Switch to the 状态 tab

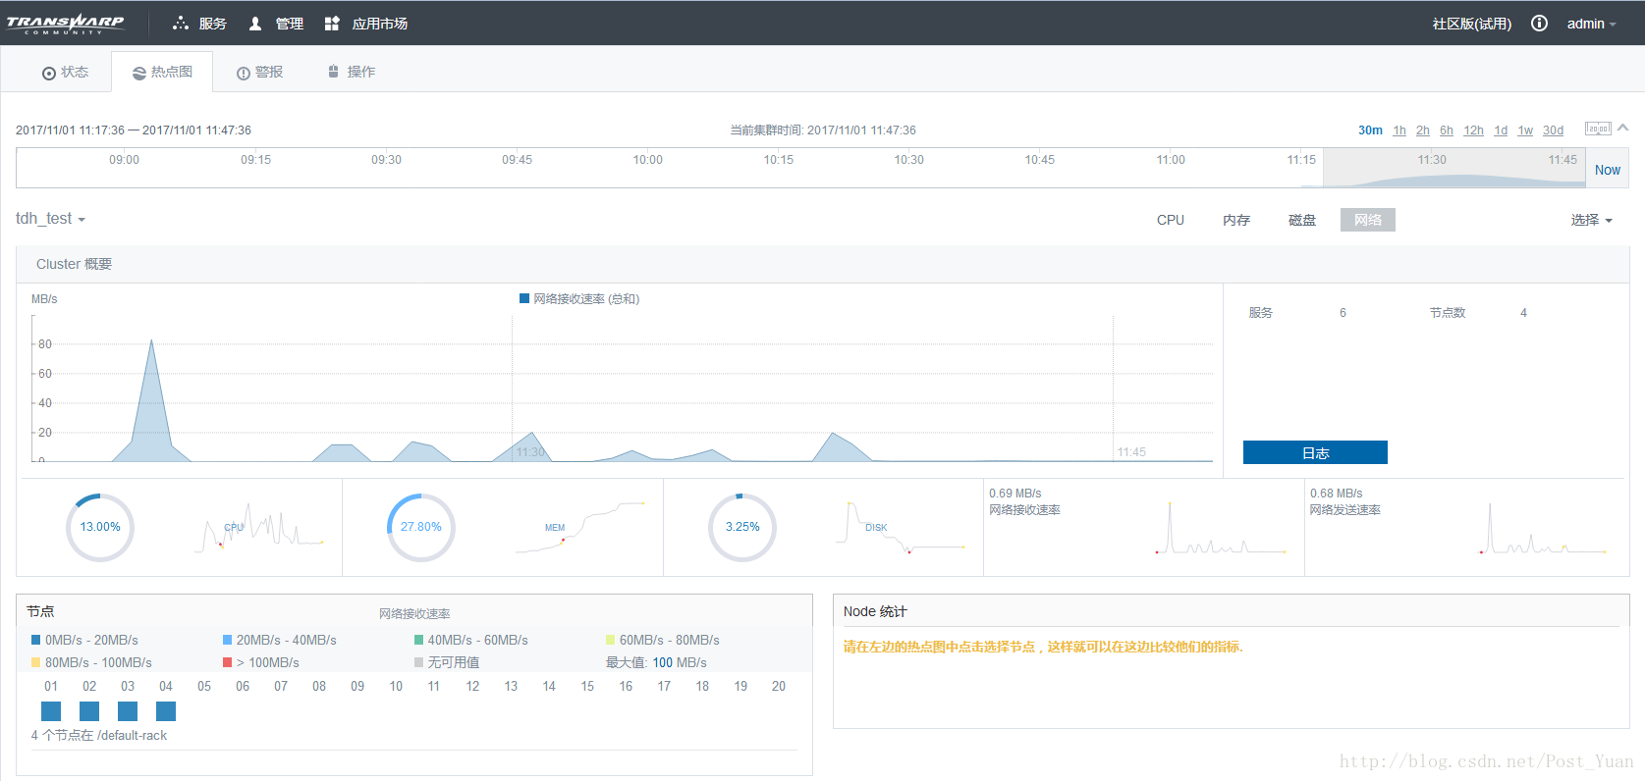[x=65, y=73]
